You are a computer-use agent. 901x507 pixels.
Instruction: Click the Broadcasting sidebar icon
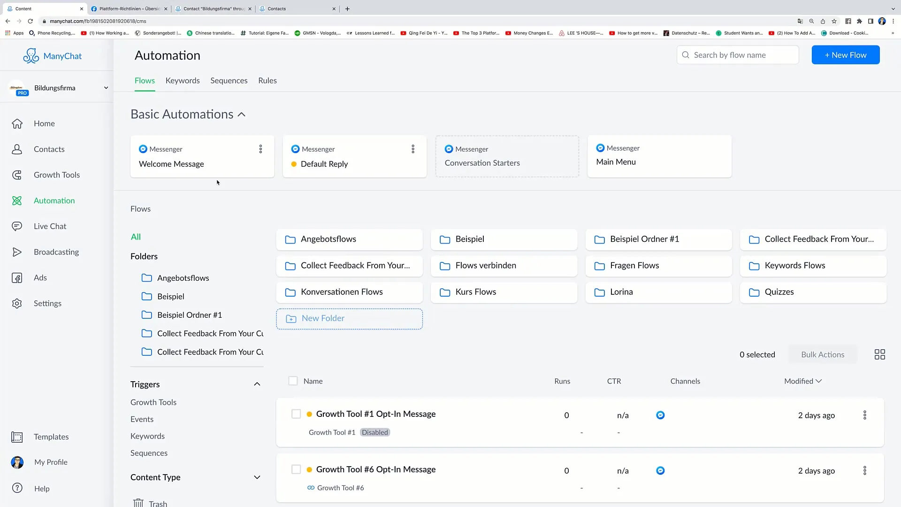[x=17, y=251]
